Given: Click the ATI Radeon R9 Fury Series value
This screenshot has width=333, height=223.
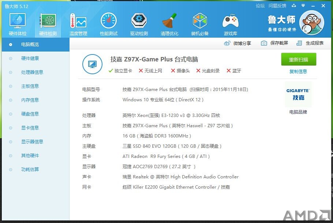Looking at the screenshot, I should point(166,156).
